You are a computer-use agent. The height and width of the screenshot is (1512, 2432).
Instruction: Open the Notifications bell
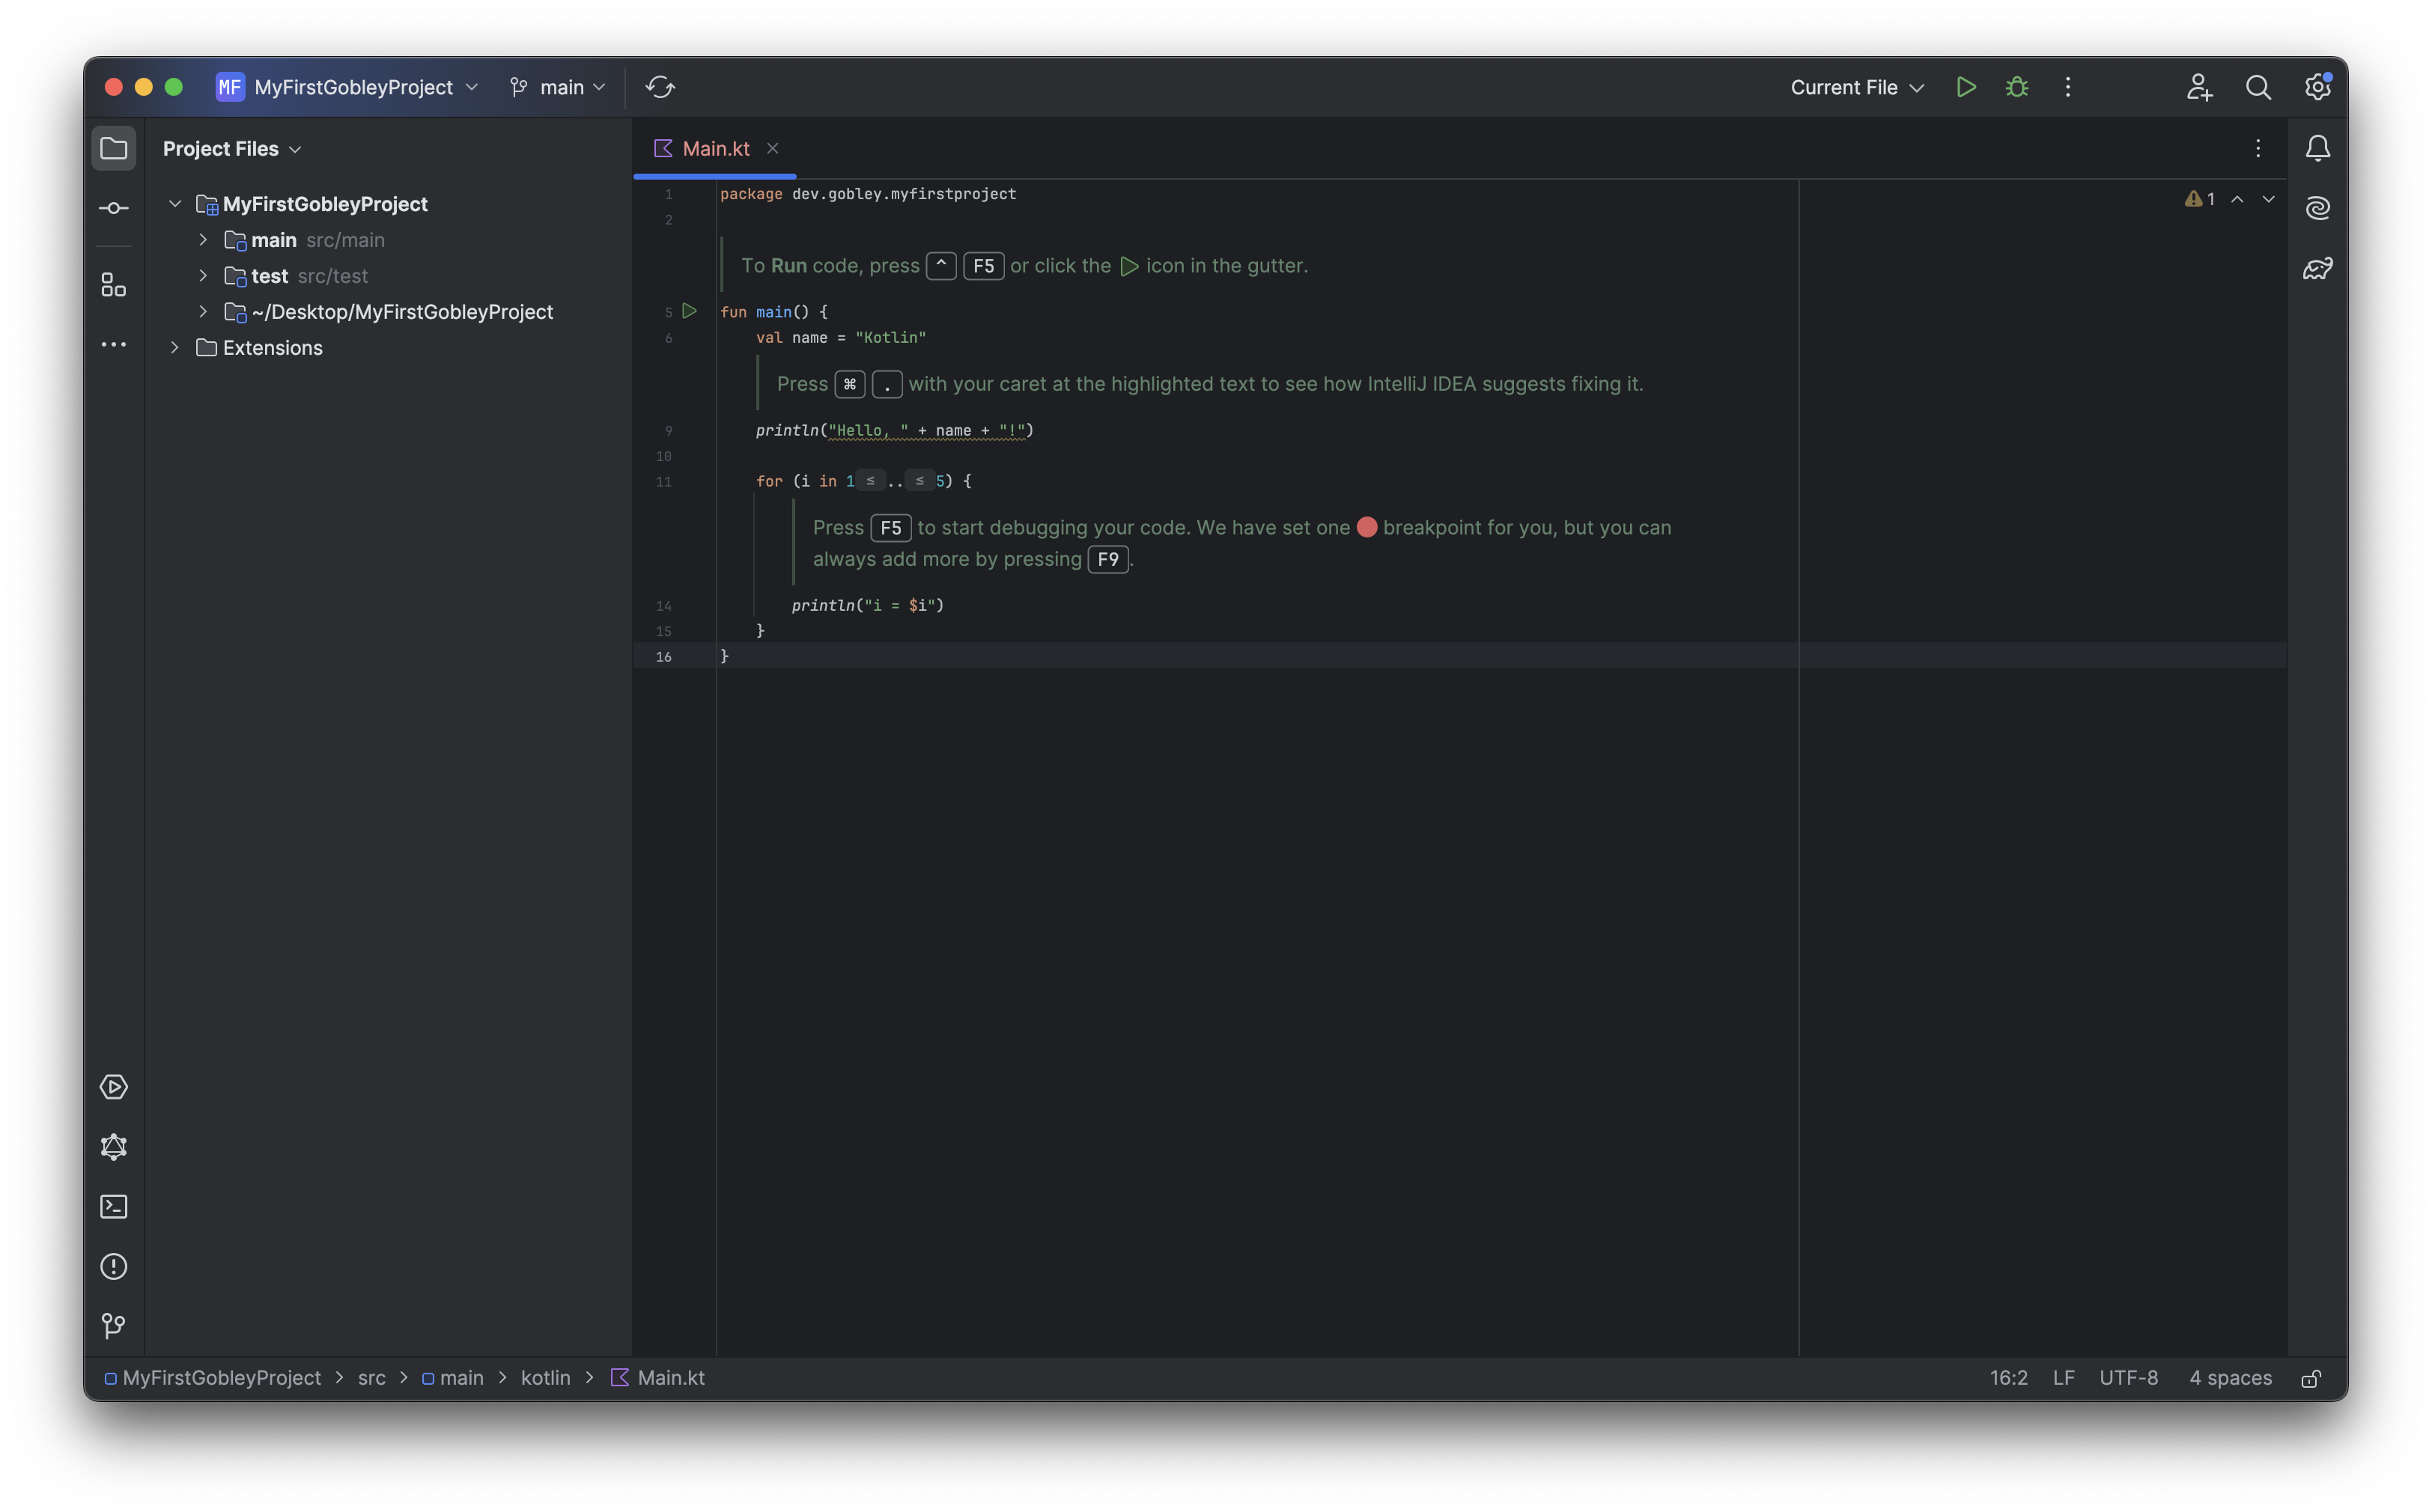[x=2318, y=148]
